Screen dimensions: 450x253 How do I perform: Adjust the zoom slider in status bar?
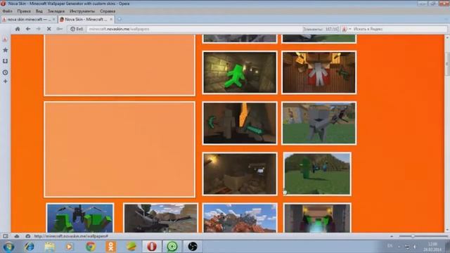(423, 236)
